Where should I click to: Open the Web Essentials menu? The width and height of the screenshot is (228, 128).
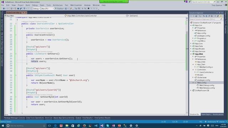[76, 5]
